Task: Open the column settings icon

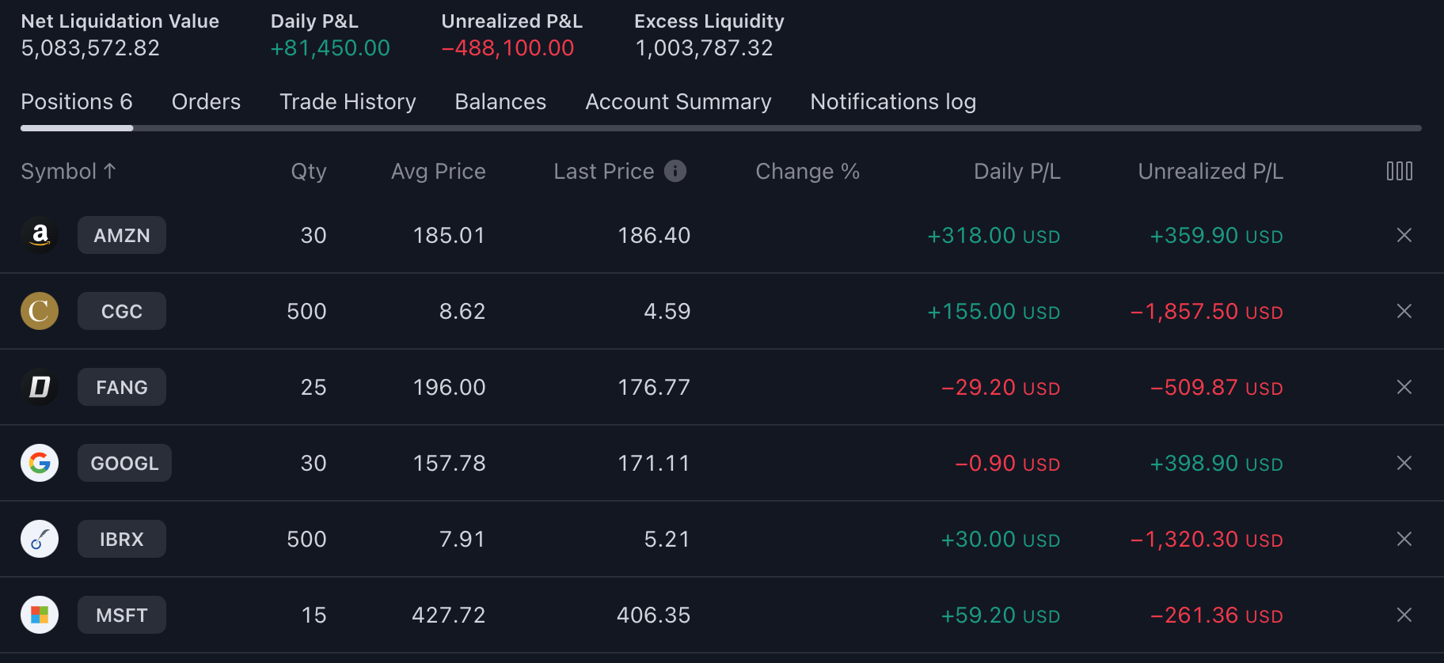Action: (x=1399, y=171)
